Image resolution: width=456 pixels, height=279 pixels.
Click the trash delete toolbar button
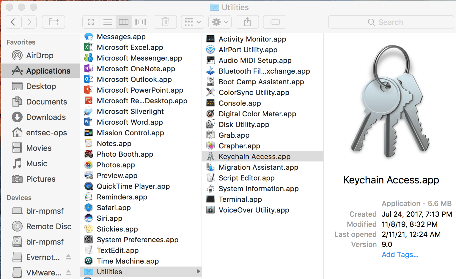[165, 22]
